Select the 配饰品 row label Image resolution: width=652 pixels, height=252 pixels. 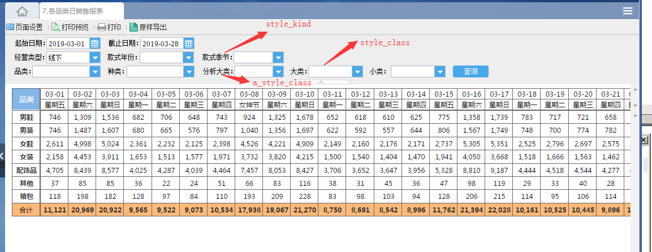(x=26, y=170)
